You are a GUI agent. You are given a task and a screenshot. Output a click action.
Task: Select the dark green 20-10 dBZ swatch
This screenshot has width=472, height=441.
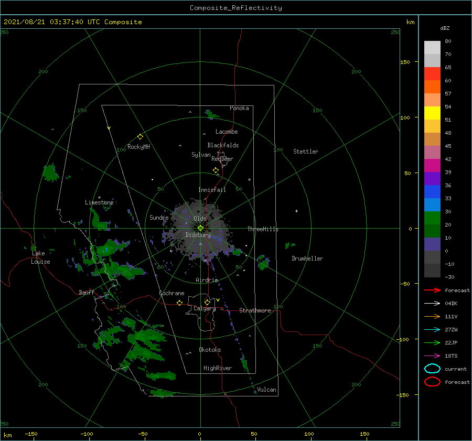432,231
